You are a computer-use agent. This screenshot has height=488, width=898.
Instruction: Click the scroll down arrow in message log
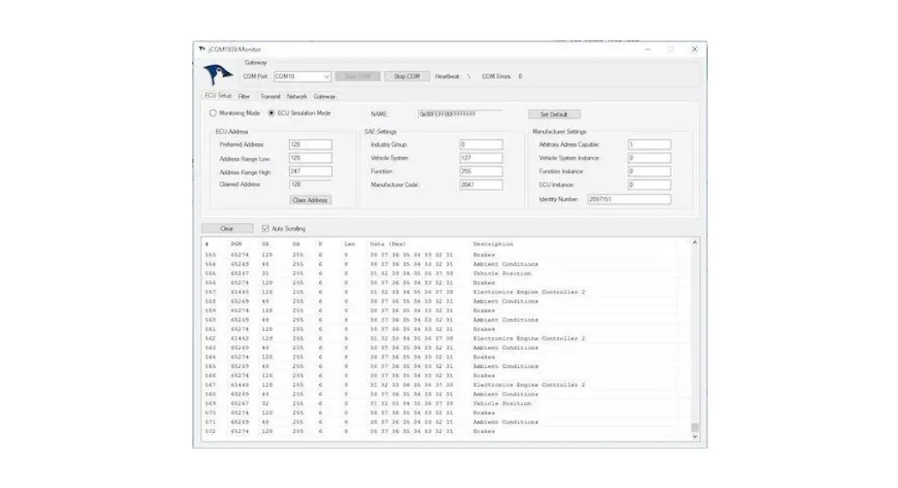click(x=695, y=437)
